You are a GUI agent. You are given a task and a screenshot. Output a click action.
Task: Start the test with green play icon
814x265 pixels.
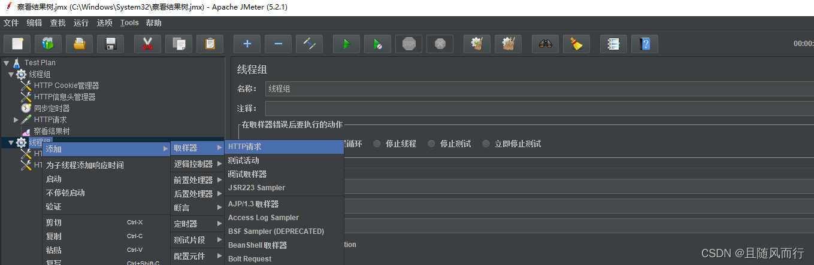coord(346,44)
